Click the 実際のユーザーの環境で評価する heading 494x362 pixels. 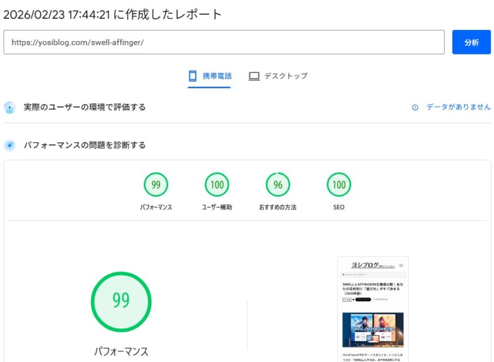point(85,107)
